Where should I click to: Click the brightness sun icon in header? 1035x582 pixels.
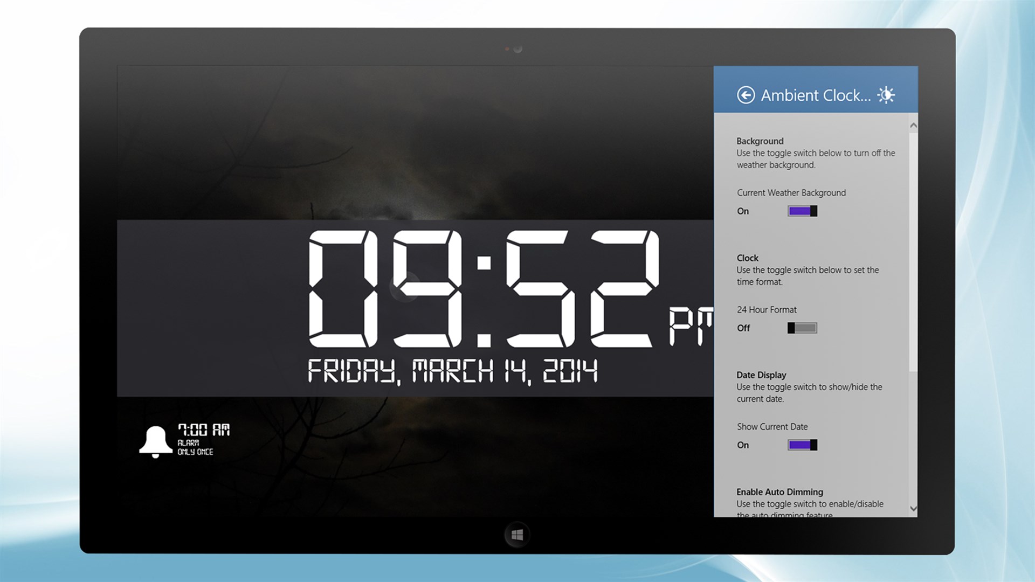886,95
